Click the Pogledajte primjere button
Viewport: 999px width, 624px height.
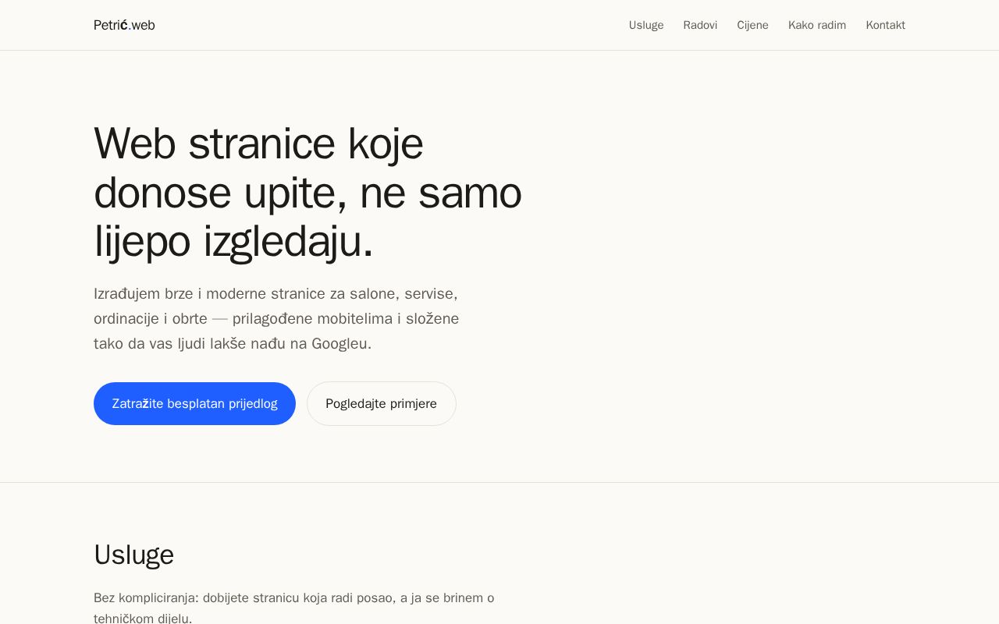pyautogui.click(x=382, y=403)
